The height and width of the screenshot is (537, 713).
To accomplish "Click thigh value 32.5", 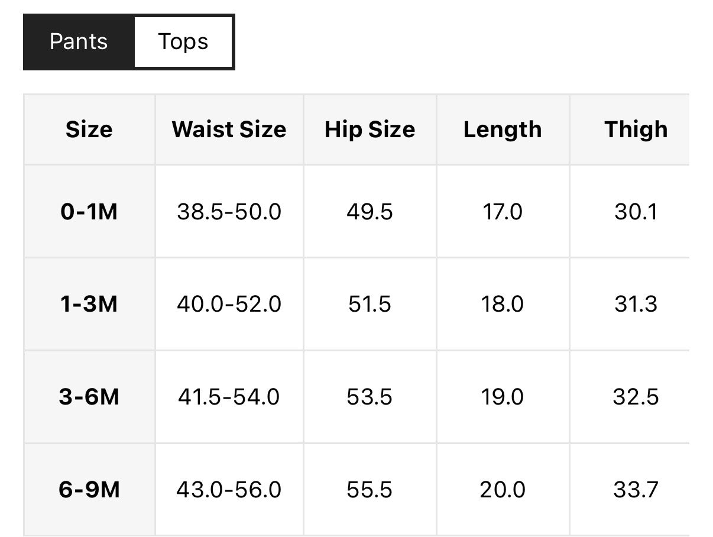I will pyautogui.click(x=636, y=397).
